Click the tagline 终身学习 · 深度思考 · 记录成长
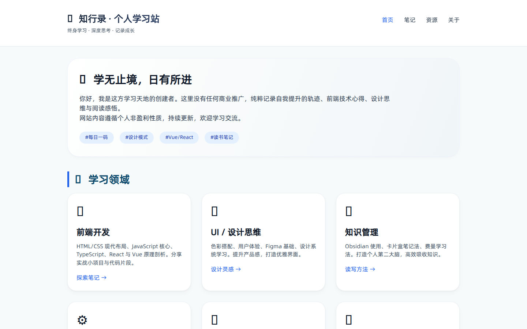This screenshot has height=329, width=527. click(101, 31)
